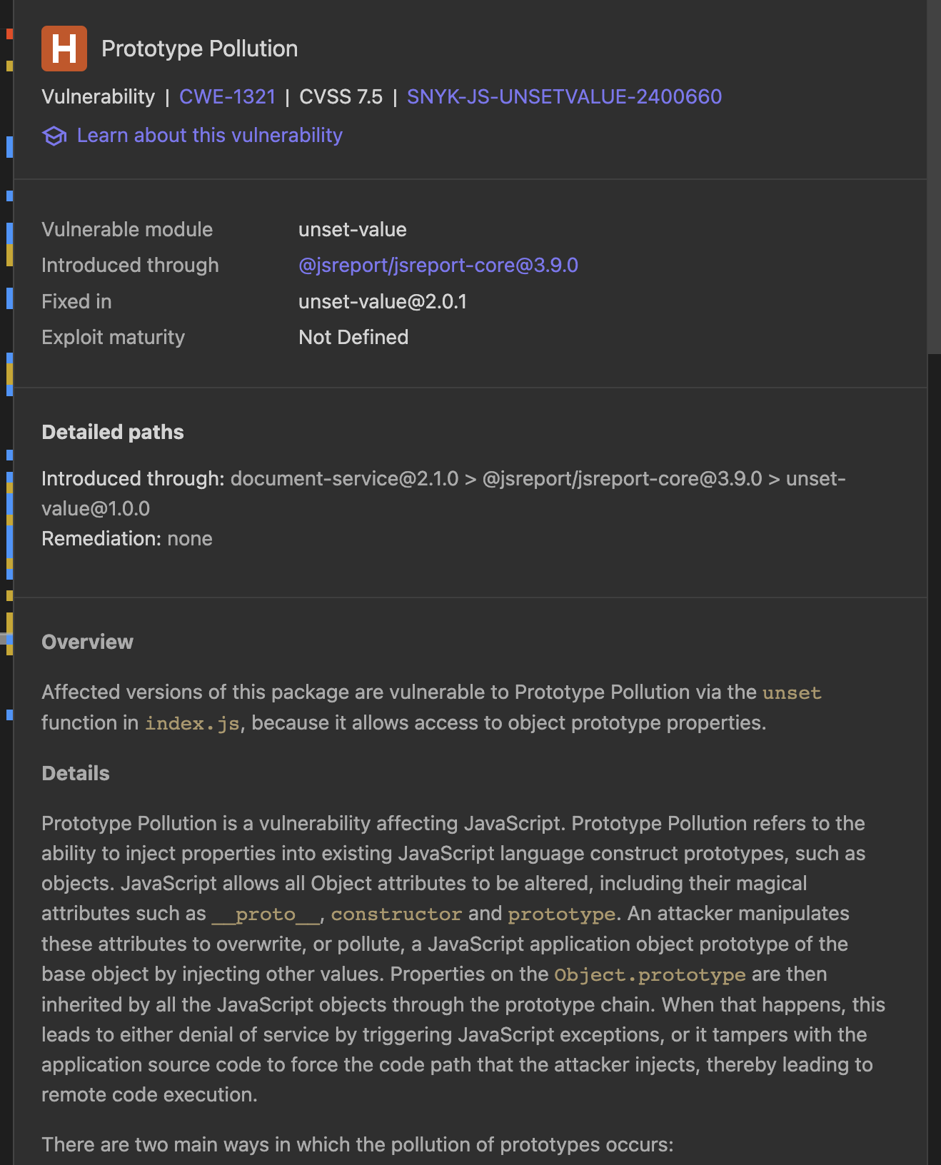
Task: Click the Object.prototype code text
Action: click(650, 974)
